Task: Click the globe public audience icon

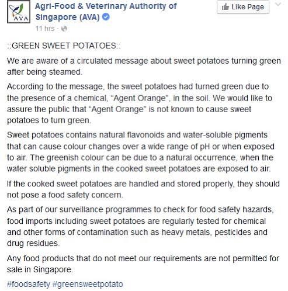Action: click(64, 29)
